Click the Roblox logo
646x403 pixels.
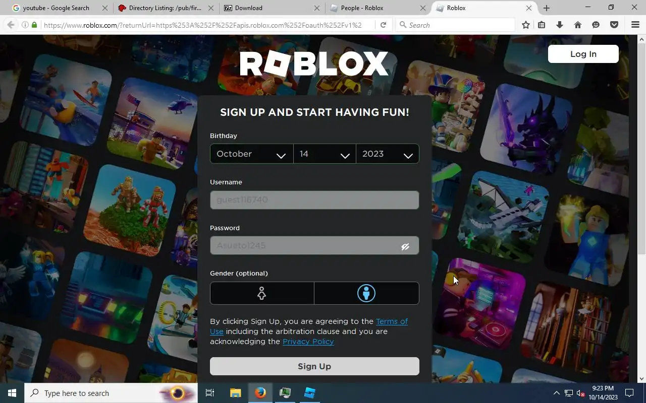tap(314, 64)
